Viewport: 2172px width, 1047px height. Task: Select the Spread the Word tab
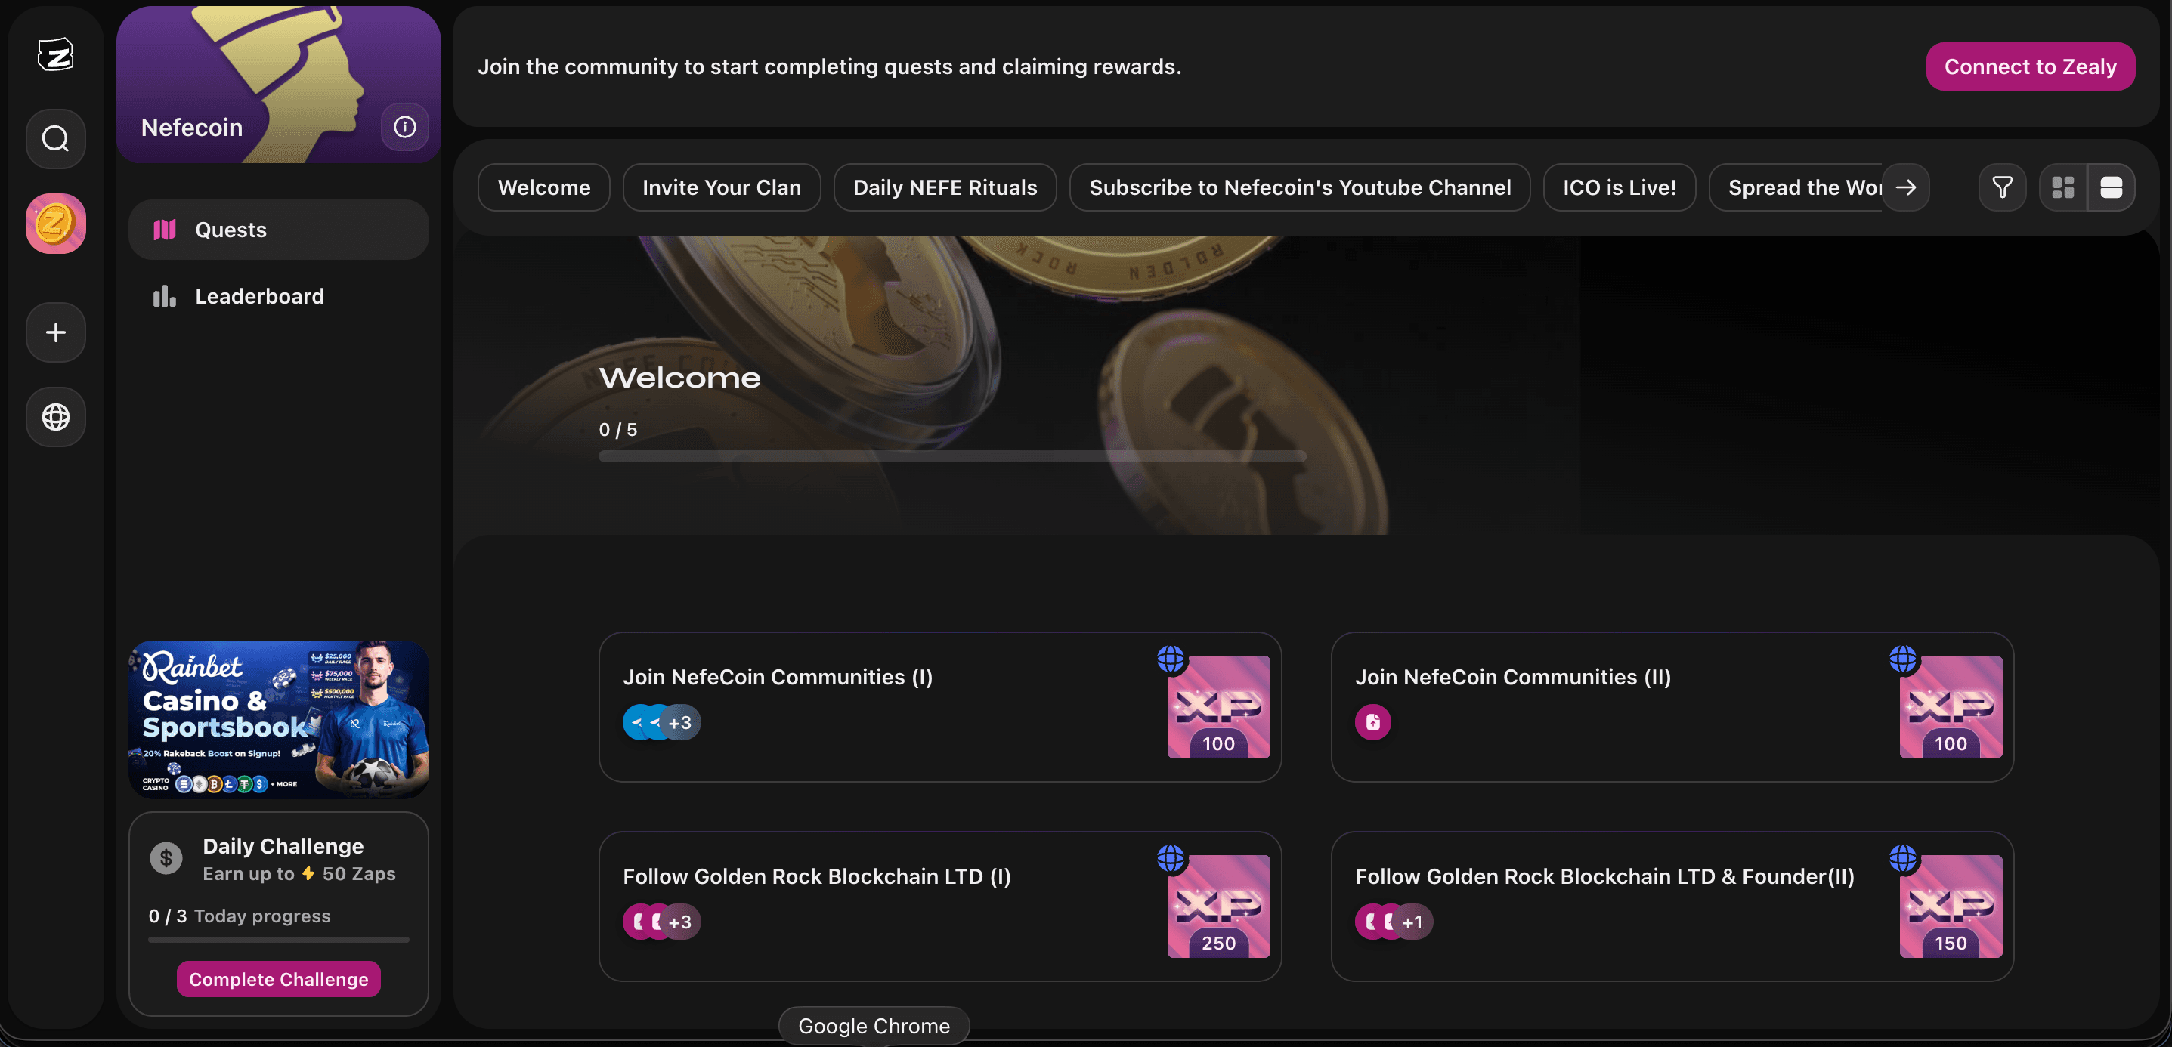coord(1796,187)
